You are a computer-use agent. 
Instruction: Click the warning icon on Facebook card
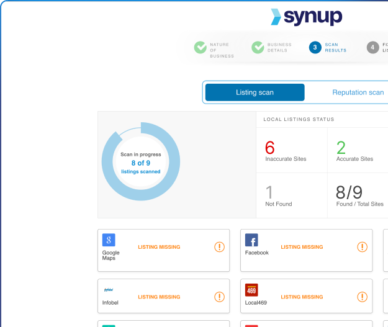click(362, 247)
